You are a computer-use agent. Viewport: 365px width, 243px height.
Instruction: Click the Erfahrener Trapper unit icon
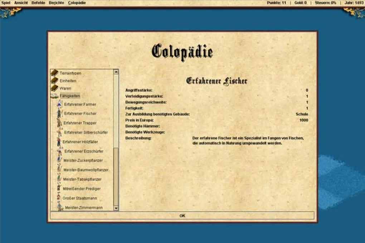pos(59,123)
